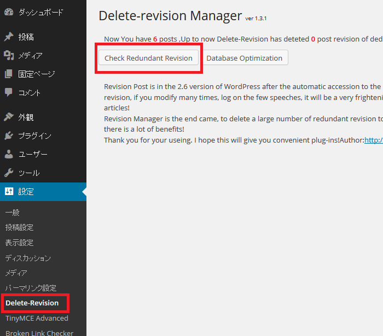Open Broken Link Checker settings
The image size is (383, 336).
(x=39, y=333)
